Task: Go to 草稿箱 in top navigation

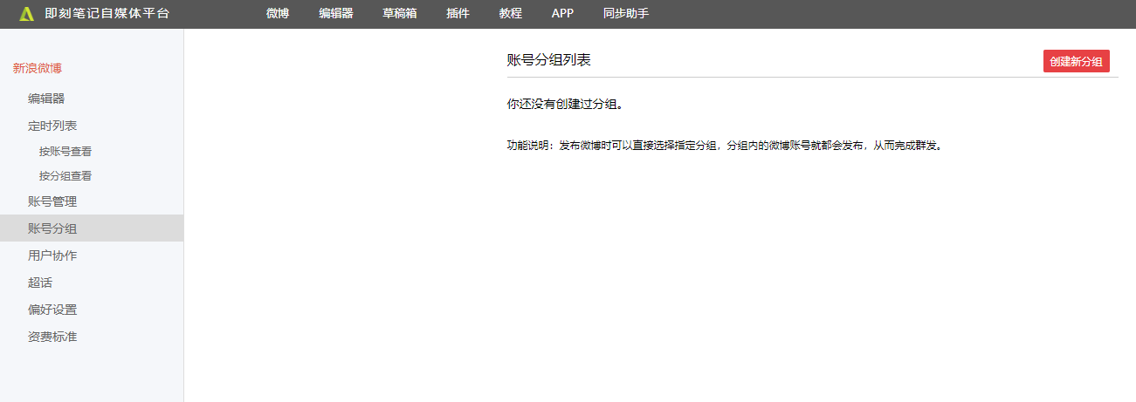Action: pyautogui.click(x=400, y=14)
